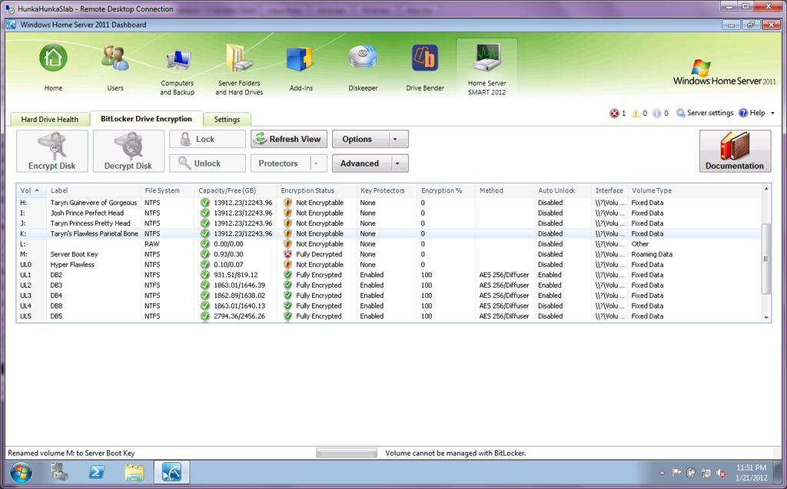
Task: Lock the selected volume
Action: [208, 139]
